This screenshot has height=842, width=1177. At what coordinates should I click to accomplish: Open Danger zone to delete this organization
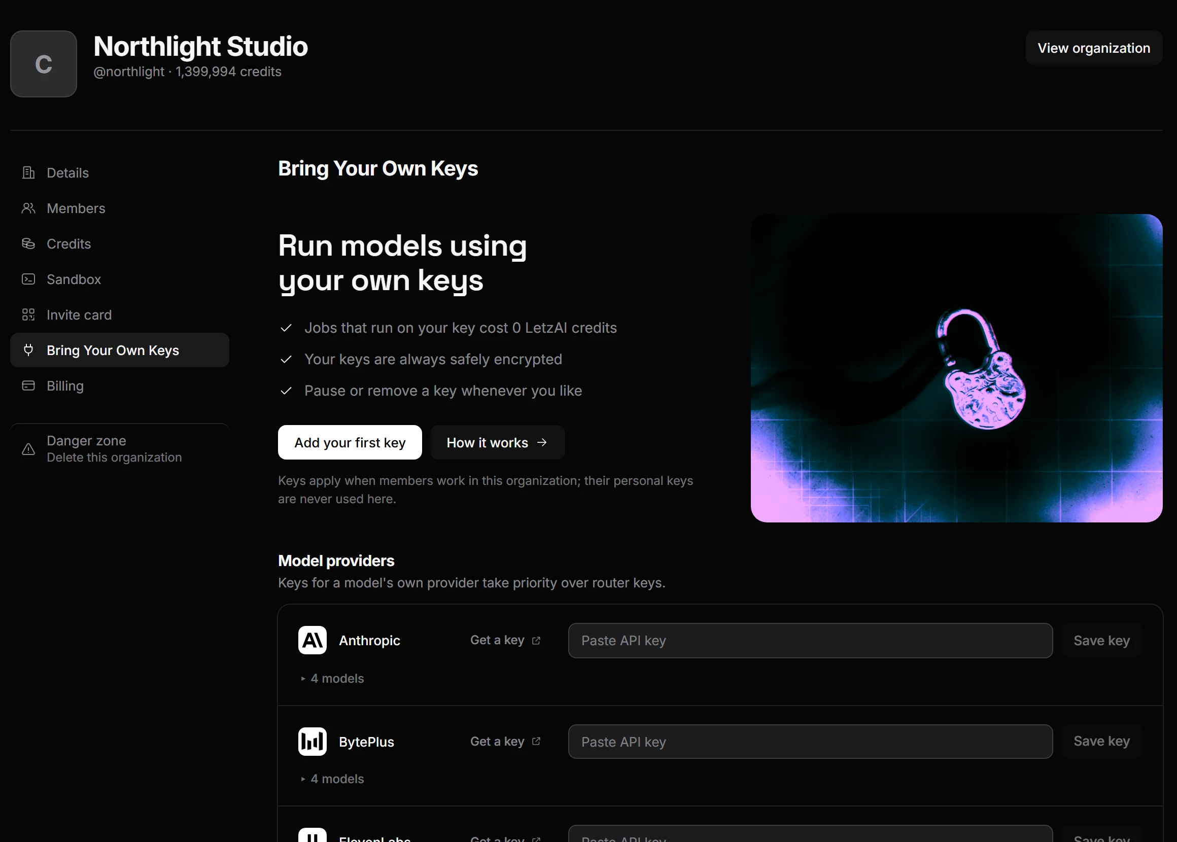point(120,449)
